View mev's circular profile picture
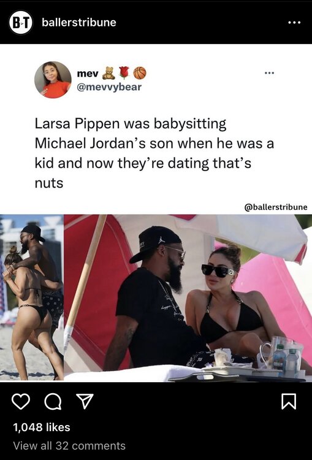Viewport: 312px width, 460px height. (x=53, y=80)
